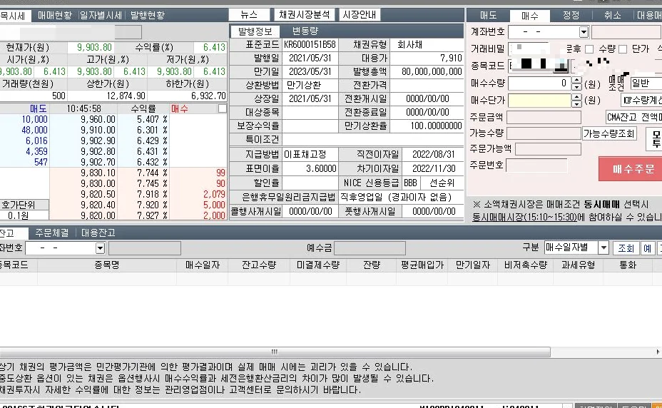Grab the horizontal scrollbar thumb in balance grid
Screen dimensions: 662x408
[x=275, y=352]
